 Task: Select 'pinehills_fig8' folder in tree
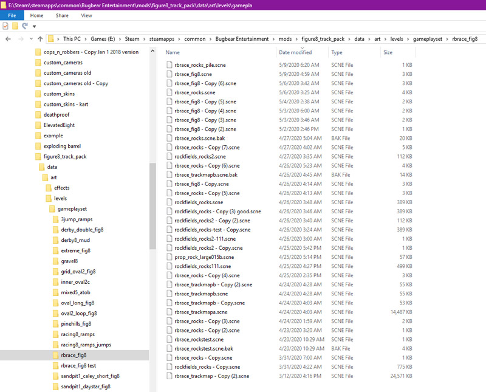[76, 324]
